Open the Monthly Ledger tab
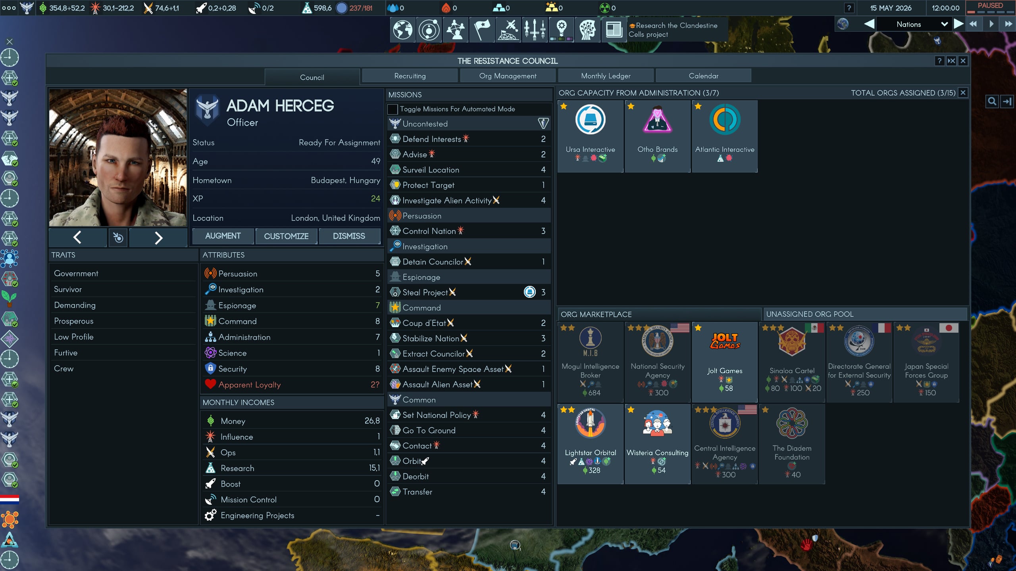The width and height of the screenshot is (1016, 571). point(606,76)
